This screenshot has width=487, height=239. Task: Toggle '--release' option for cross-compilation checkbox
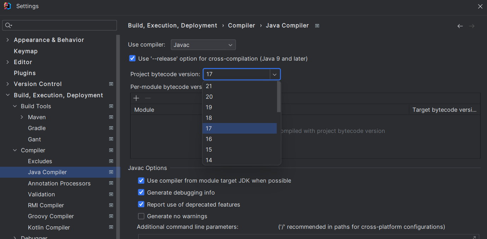click(133, 59)
